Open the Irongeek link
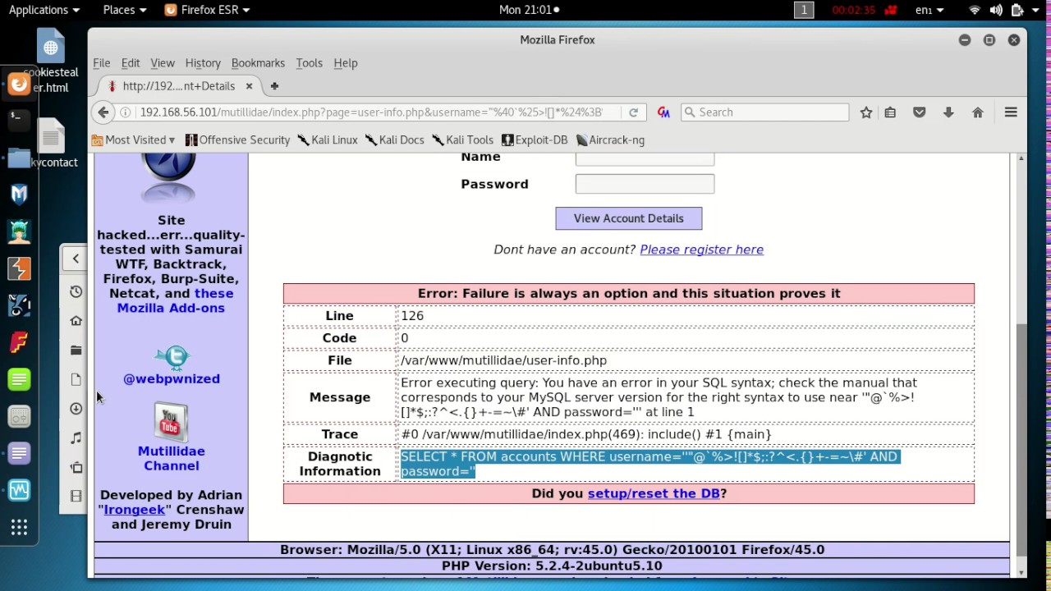 (x=134, y=510)
